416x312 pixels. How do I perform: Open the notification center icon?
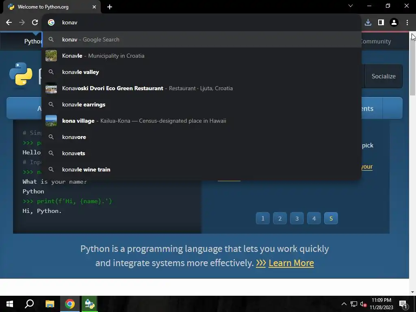[403, 304]
